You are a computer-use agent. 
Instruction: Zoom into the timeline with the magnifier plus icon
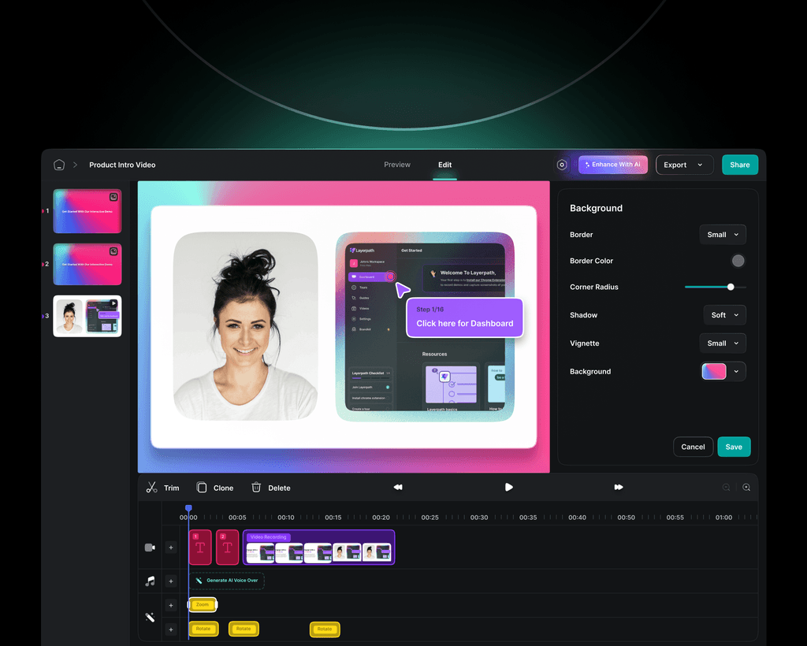(x=746, y=488)
